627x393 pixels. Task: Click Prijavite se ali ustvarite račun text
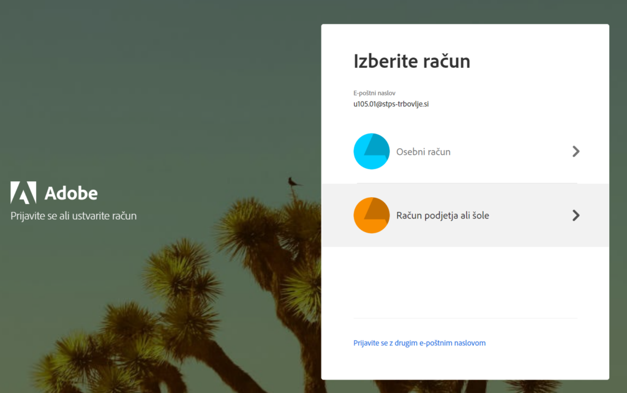(73, 216)
